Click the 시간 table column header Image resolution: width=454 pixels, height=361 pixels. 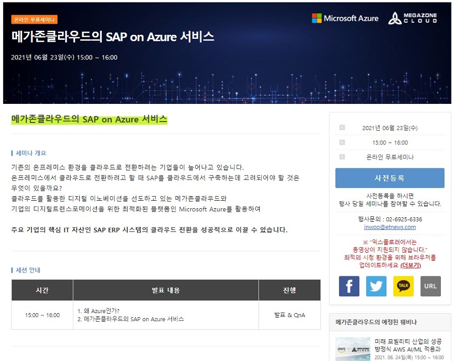(42, 290)
